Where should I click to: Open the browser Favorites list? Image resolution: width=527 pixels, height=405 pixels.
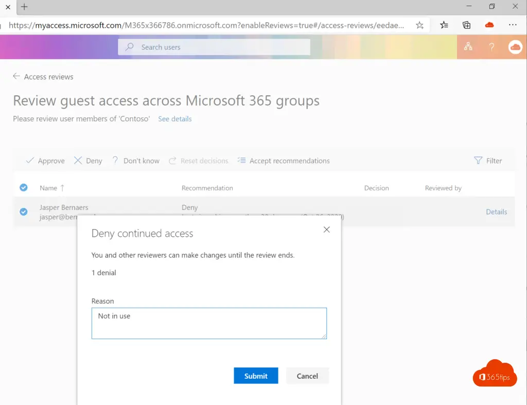(444, 25)
